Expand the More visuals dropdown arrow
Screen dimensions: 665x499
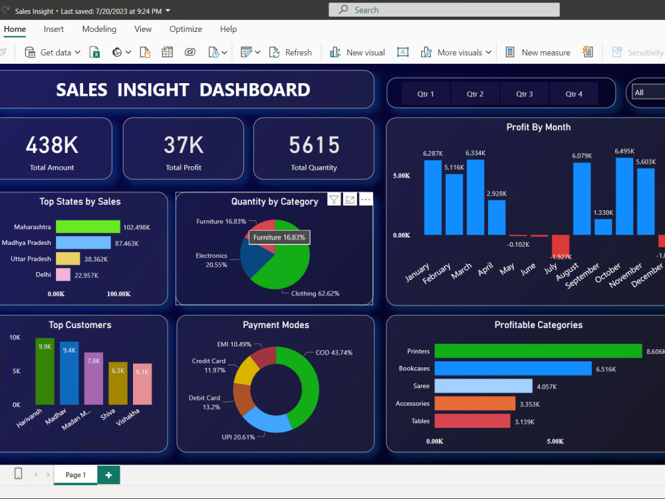489,52
